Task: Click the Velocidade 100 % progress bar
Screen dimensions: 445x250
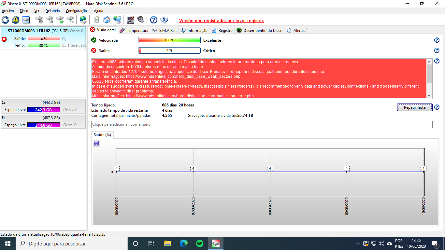Action: tap(169, 40)
